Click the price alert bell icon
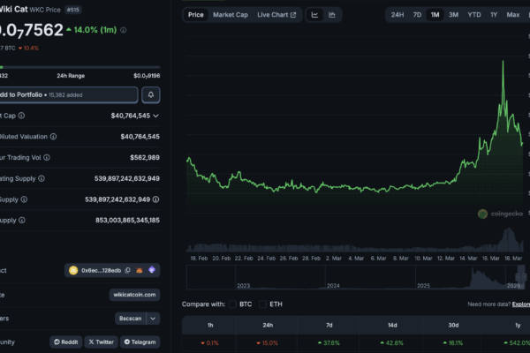 pos(151,94)
